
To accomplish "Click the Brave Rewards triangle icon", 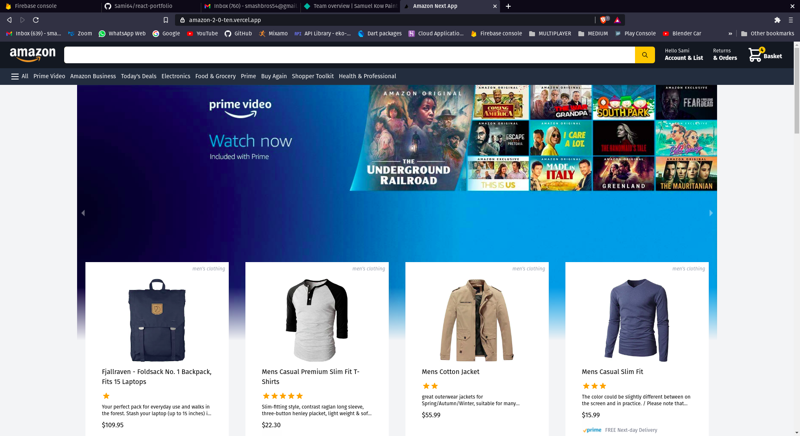I will click(617, 20).
